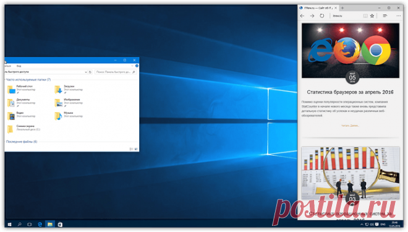This screenshot has width=408, height=232.
Task: Close the ITRew.ru browser tab
Action: pos(336,8)
